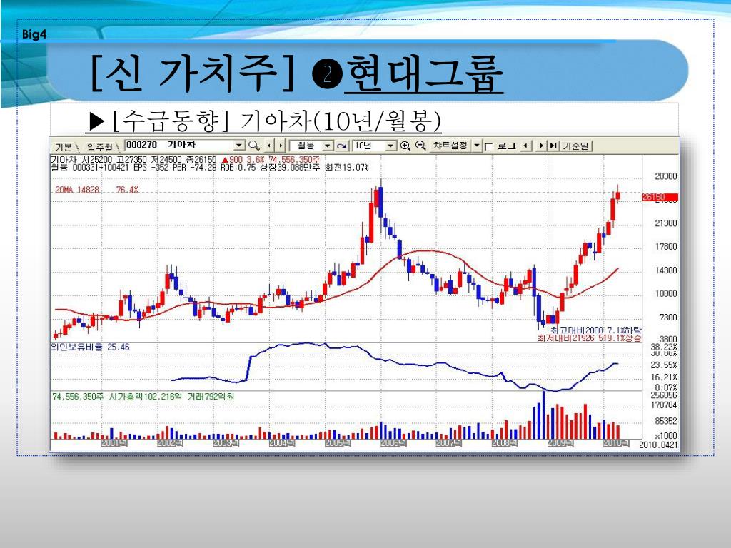Enable the 로그 scale checkbox
731x548 pixels.
point(488,146)
